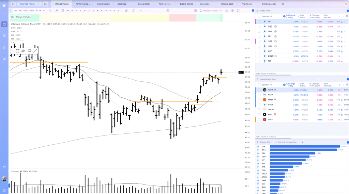
Task: Open chart settings gear icon
Action: tap(232, 11)
